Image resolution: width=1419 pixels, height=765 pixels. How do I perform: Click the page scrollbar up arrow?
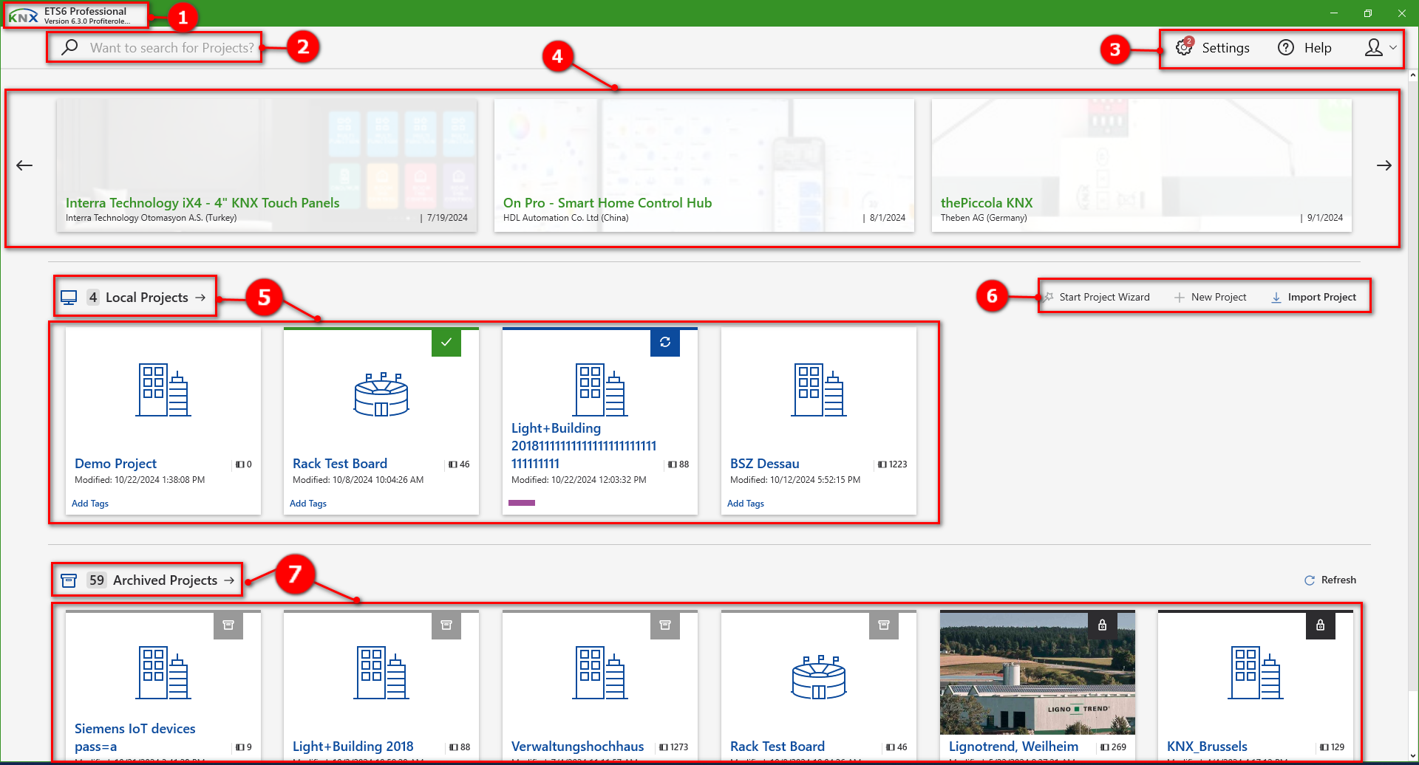[x=1412, y=75]
